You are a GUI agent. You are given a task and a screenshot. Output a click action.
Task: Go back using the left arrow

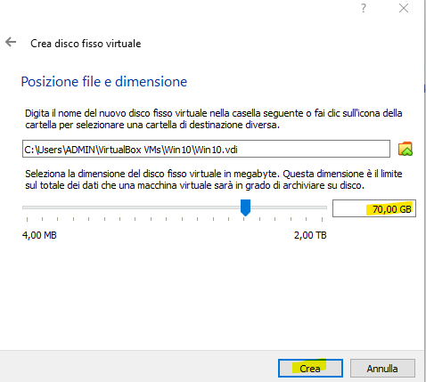[x=11, y=42]
